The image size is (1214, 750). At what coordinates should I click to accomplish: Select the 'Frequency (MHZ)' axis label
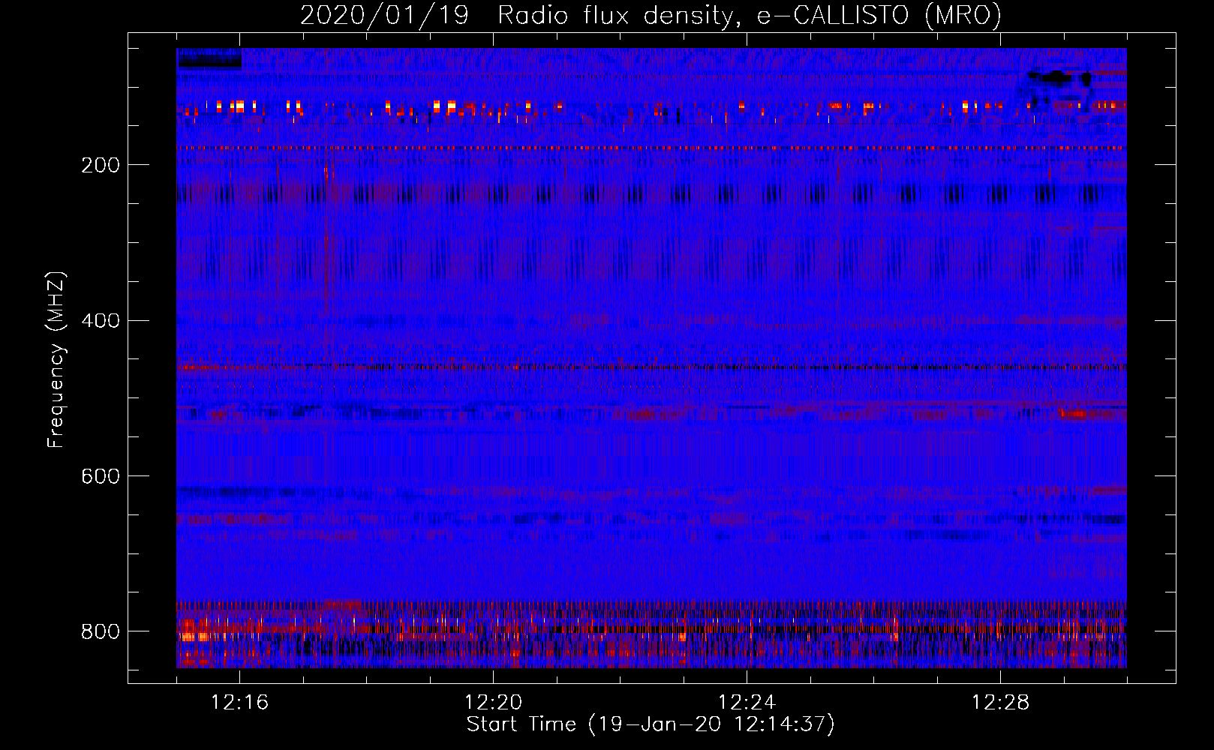[x=56, y=359]
